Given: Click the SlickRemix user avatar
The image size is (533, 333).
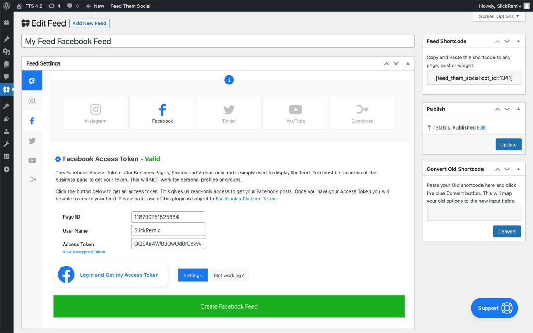Looking at the screenshot, I should [527, 6].
